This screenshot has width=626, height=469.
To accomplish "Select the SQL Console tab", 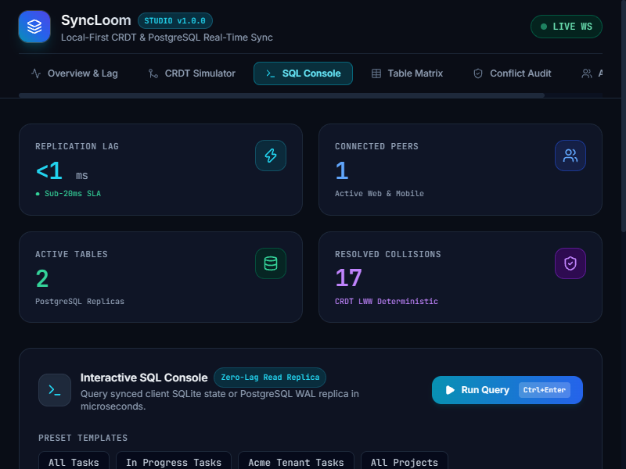I will click(303, 73).
